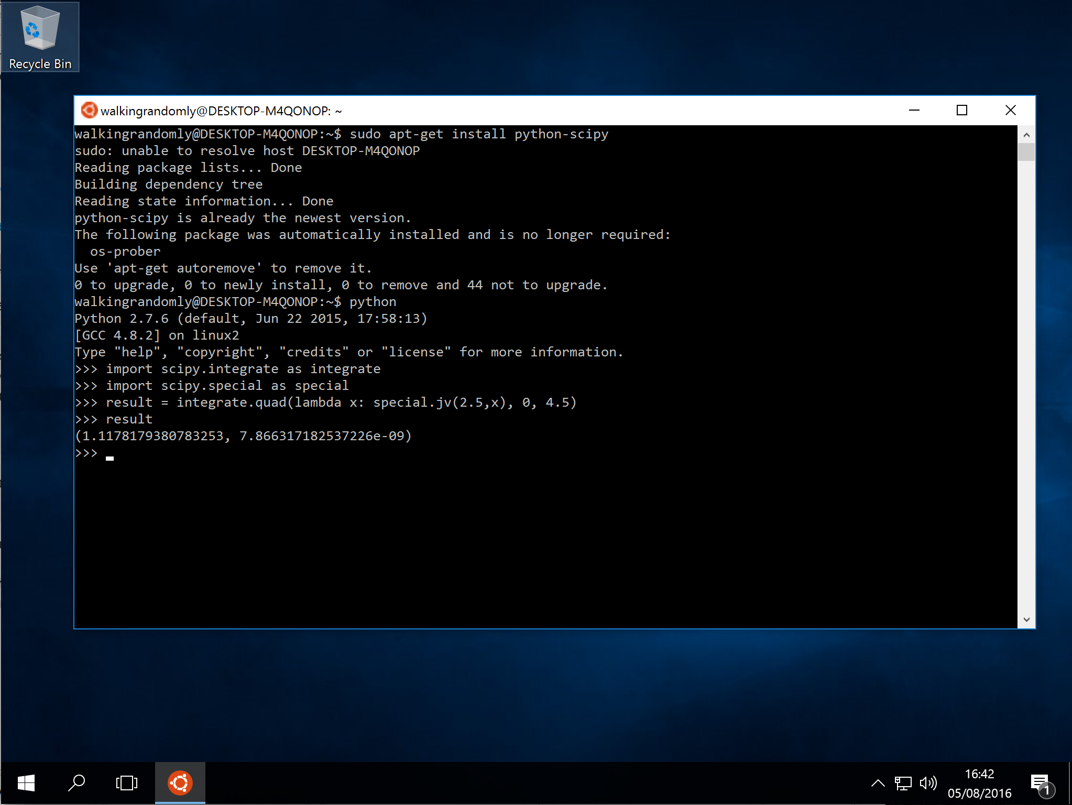The image size is (1072, 805).
Task: Minimize the bash terminal window
Action: 914,111
